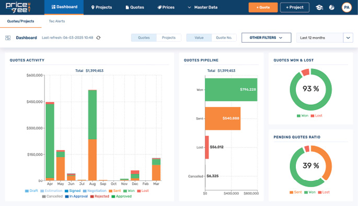358x206 pixels.
Task: Toggle the Approved legend entry
Action: click(121, 197)
